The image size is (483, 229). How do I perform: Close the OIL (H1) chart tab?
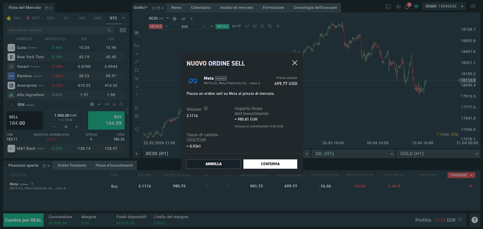tap(392, 154)
